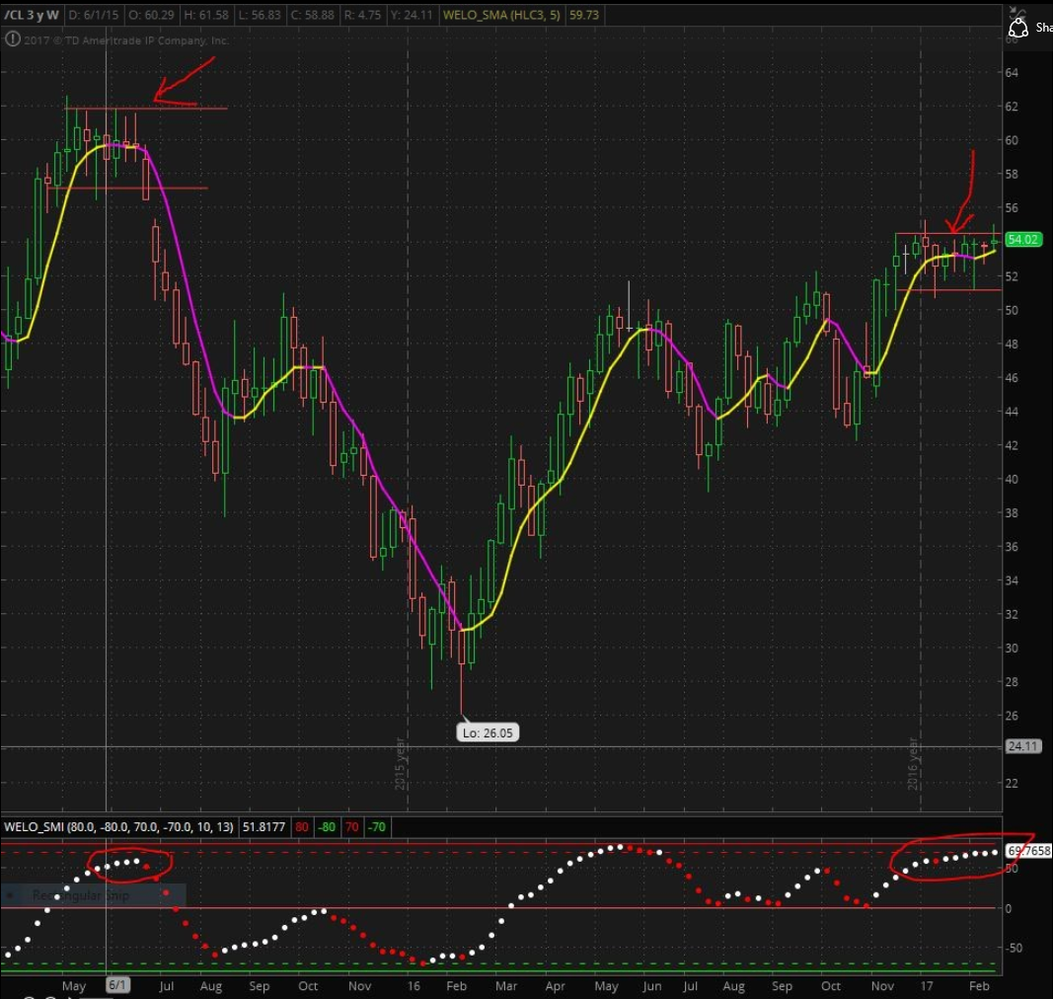
Task: Click the green 54.02 last price bubble
Action: (x=1022, y=239)
